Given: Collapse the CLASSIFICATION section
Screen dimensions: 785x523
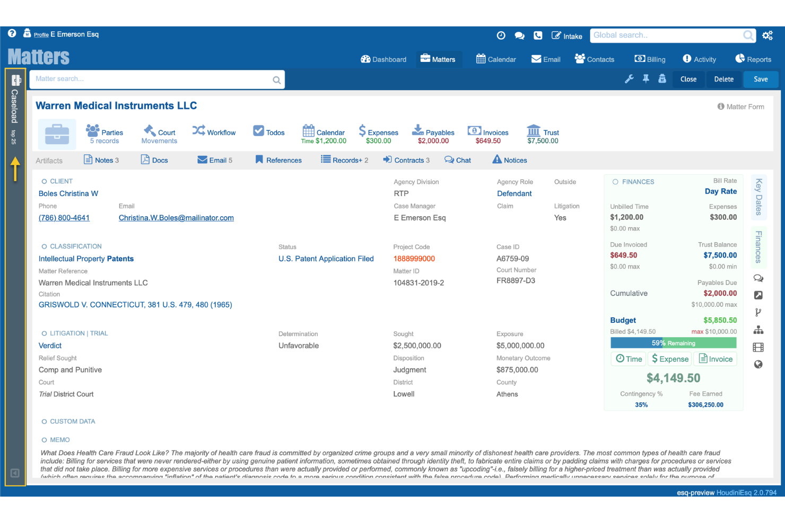Looking at the screenshot, I should (44, 246).
